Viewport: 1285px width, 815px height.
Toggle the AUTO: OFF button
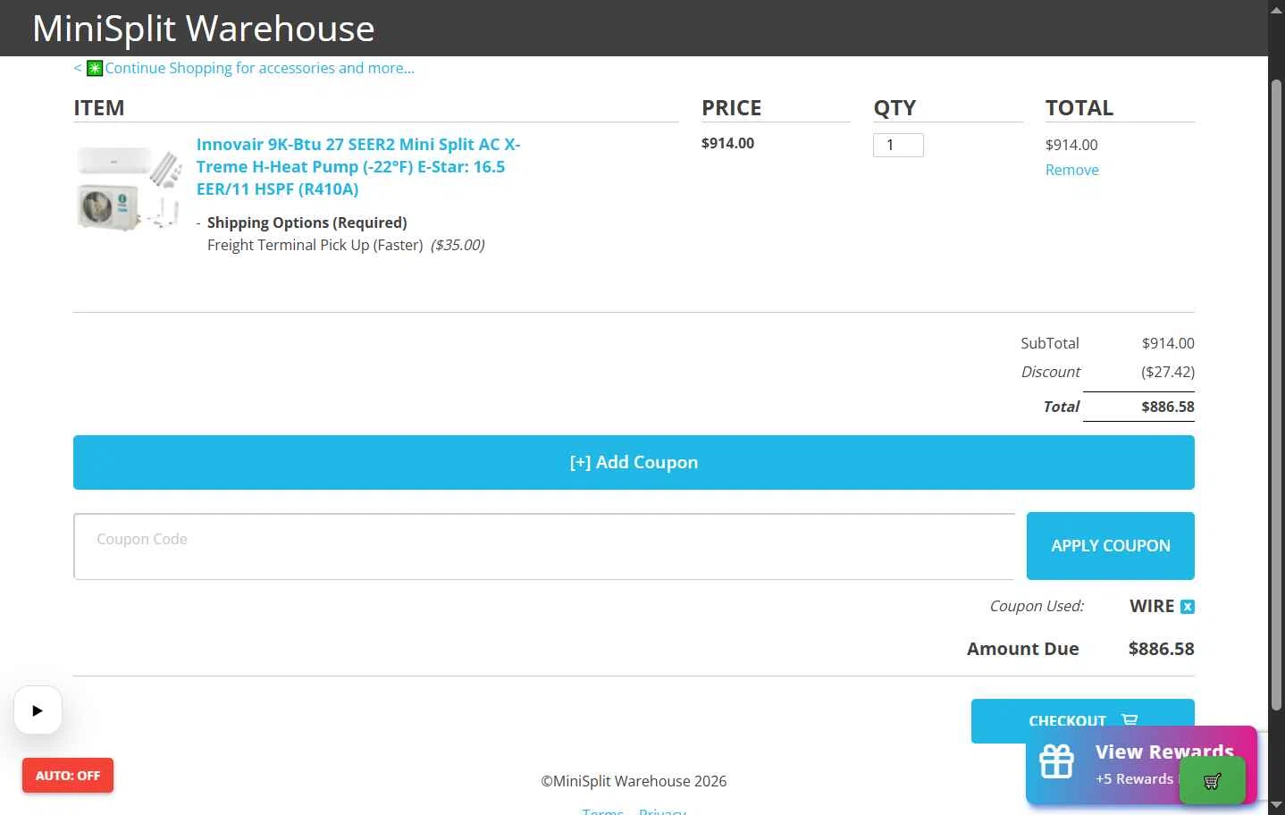[x=68, y=776]
